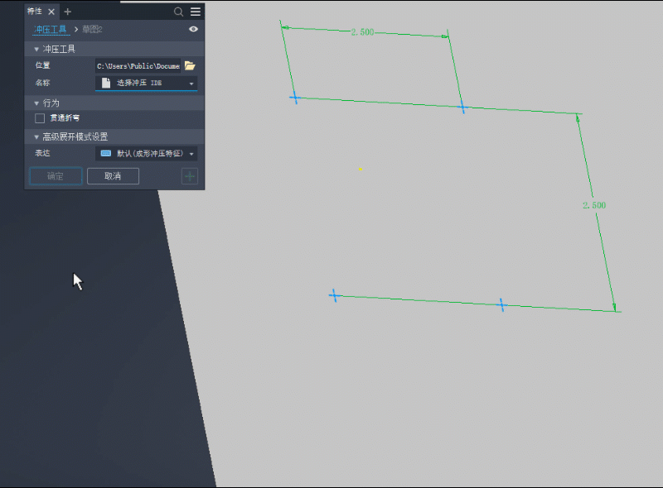663x488 pixels.
Task: Click the blue icon in 表达 dropdown
Action: coord(106,153)
